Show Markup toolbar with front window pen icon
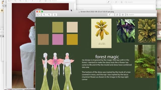This screenshot has height=90, width=161. [x=110, y=15]
